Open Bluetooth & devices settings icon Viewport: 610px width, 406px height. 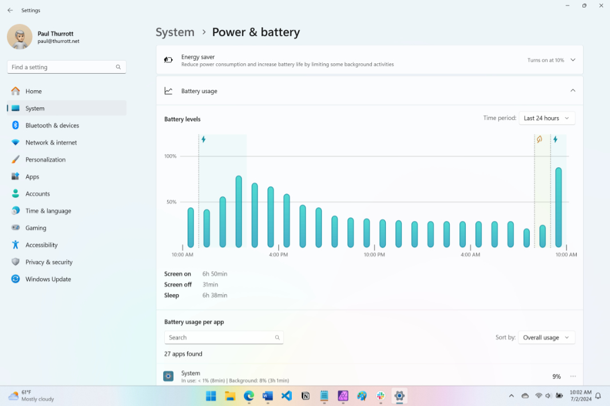tap(14, 125)
